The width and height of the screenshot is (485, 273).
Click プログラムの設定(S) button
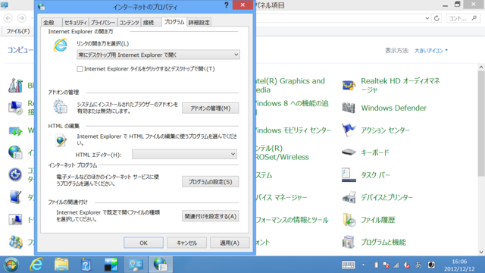click(x=211, y=182)
